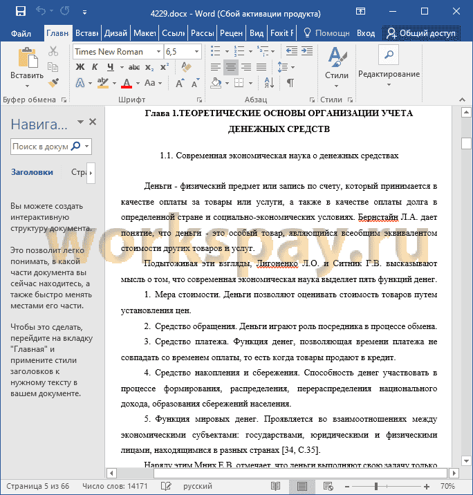Close the navigation pane
Viewport: 473px width, 495px height.
[x=93, y=122]
